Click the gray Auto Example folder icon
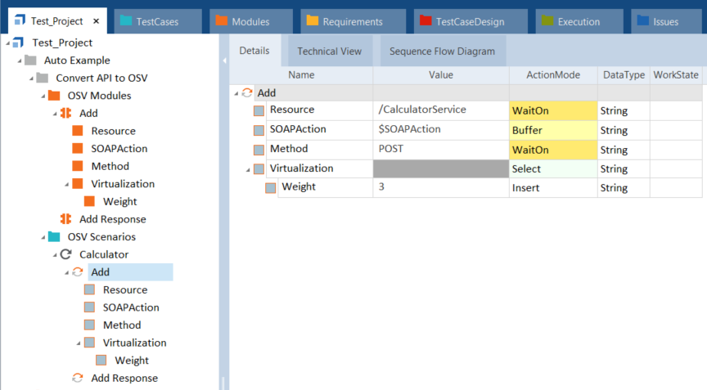The height and width of the screenshot is (390, 707). click(31, 61)
